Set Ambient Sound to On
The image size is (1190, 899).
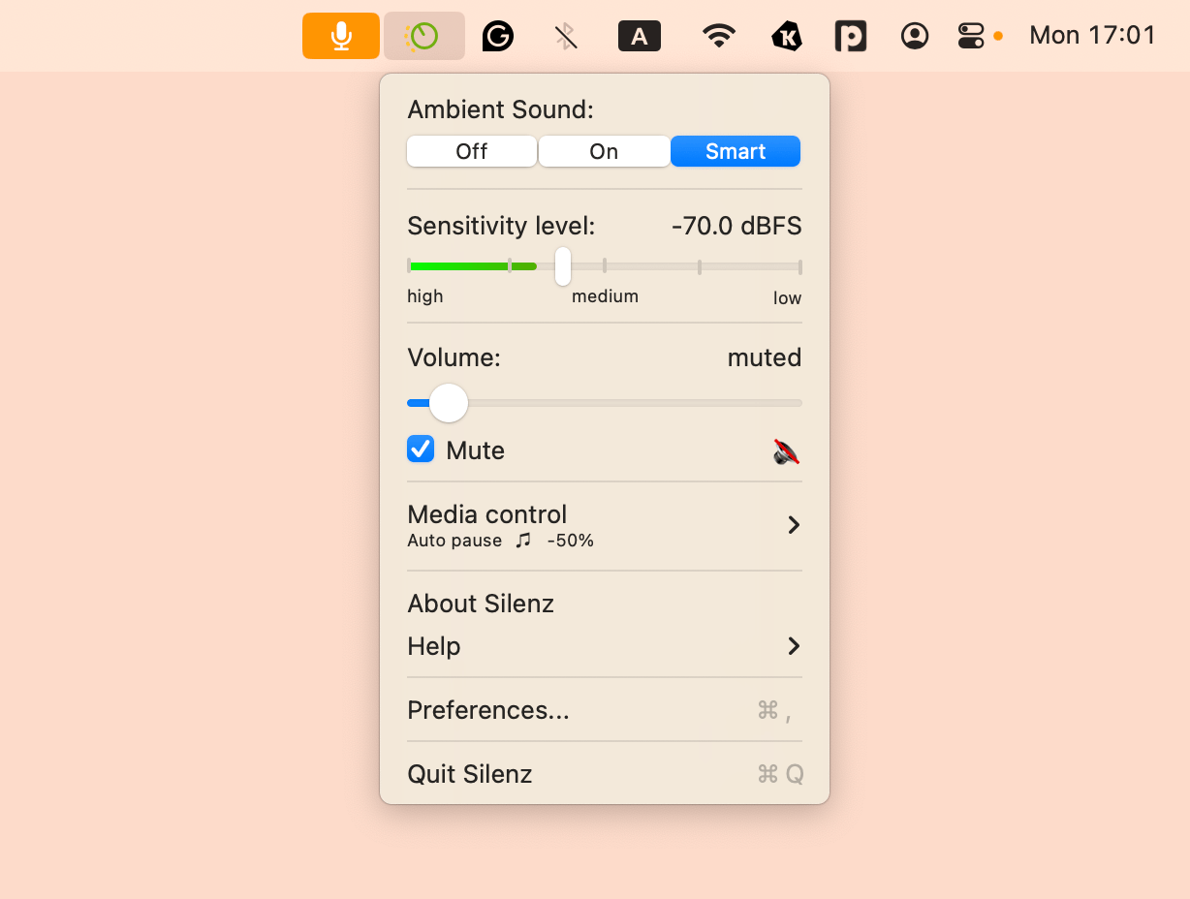pos(604,151)
